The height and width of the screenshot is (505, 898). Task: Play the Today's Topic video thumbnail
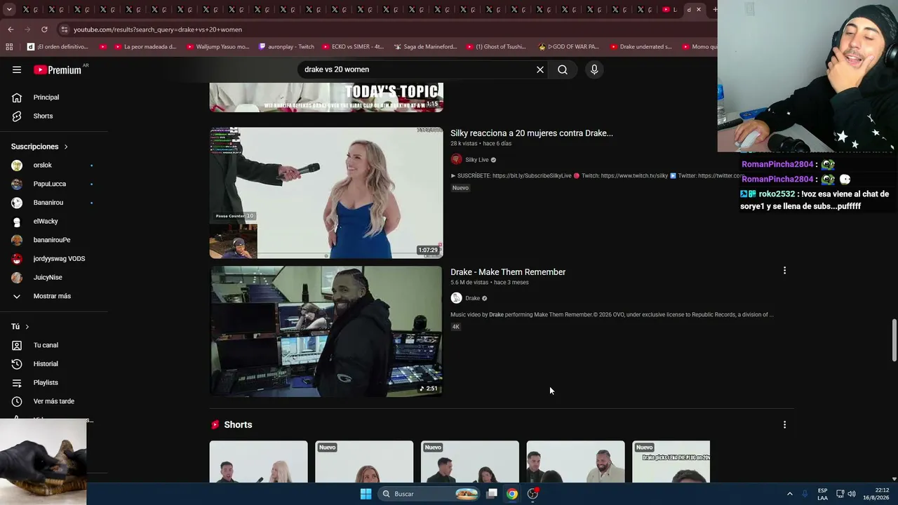pyautogui.click(x=326, y=97)
